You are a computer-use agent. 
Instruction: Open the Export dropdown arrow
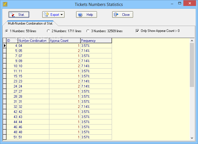tap(61, 15)
